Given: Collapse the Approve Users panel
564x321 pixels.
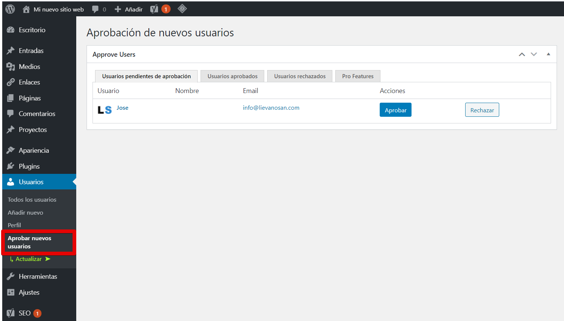Looking at the screenshot, I should (x=548, y=54).
